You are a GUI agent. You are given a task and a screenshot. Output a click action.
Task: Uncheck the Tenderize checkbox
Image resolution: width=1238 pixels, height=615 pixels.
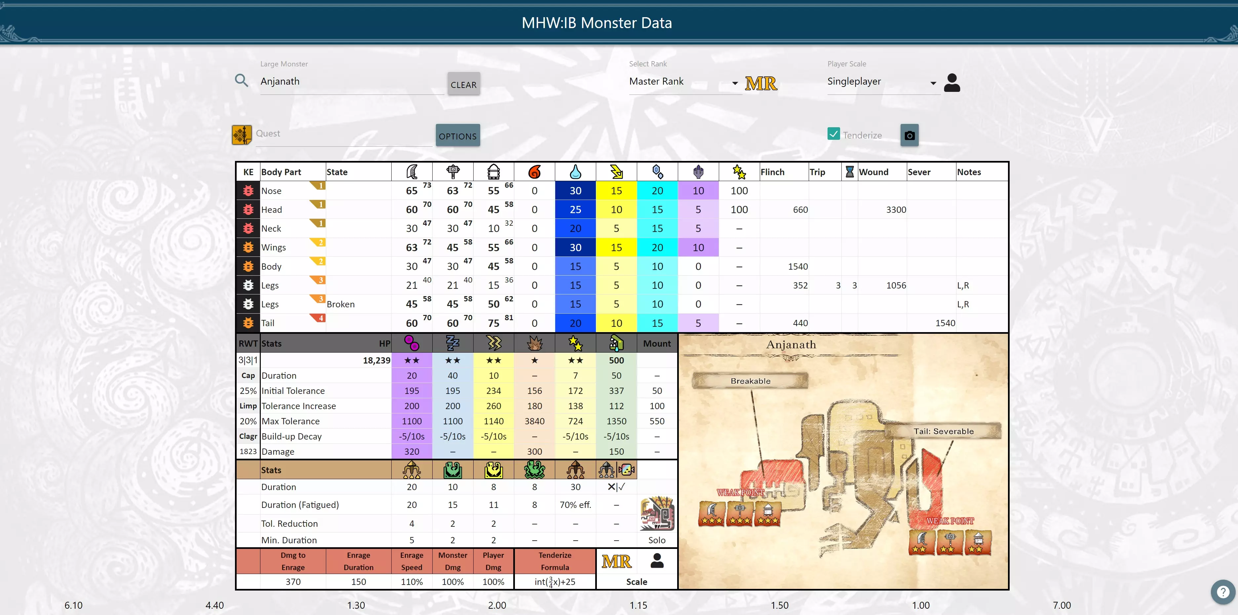tap(834, 134)
